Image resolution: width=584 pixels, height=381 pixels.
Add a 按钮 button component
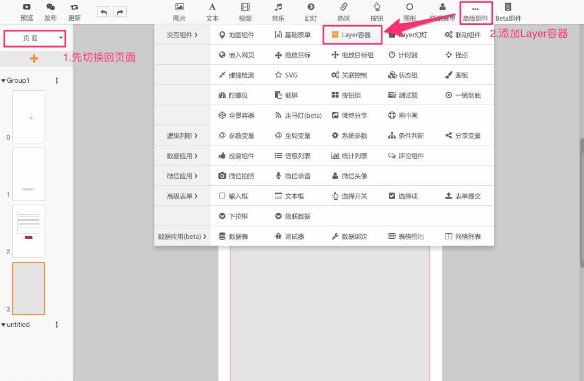pyautogui.click(x=377, y=12)
